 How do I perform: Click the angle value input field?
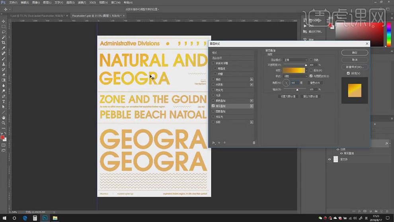coord(295,83)
